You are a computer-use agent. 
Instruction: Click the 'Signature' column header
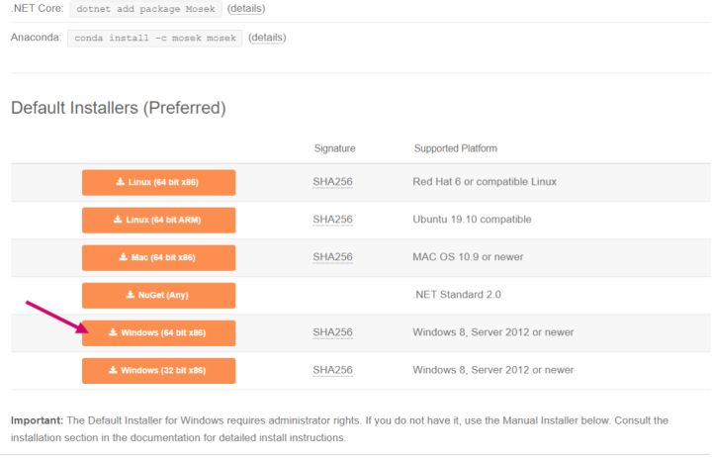point(334,148)
